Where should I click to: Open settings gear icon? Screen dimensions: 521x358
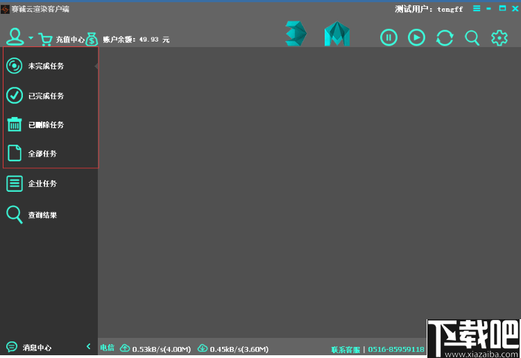[499, 38]
